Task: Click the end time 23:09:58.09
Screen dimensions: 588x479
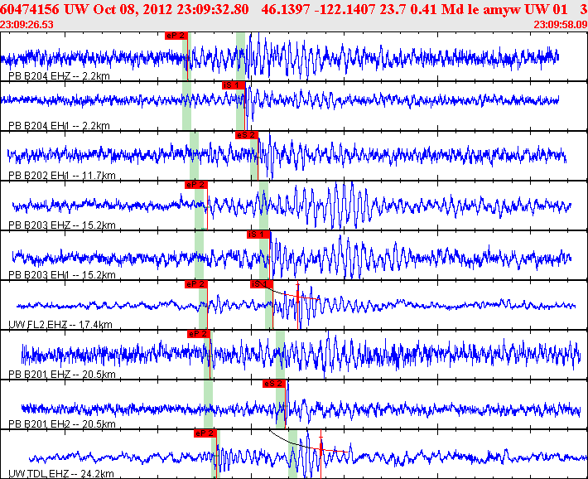Action: tap(561, 25)
